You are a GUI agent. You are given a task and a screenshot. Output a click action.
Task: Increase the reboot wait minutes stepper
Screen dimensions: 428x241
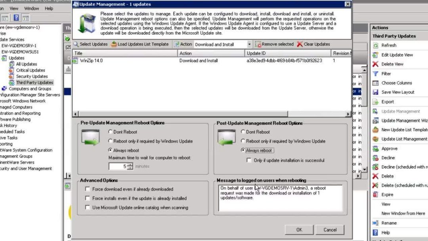[x=130, y=164]
